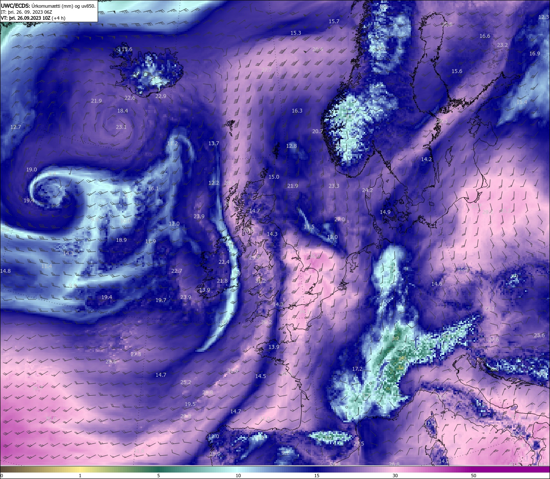Click the 15.0 value near Shetland
The width and height of the screenshot is (550, 479).
(274, 177)
